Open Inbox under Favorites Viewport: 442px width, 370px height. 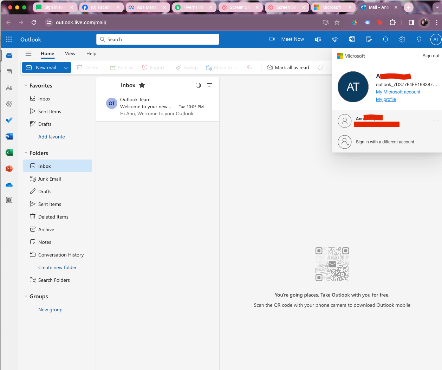click(57, 99)
